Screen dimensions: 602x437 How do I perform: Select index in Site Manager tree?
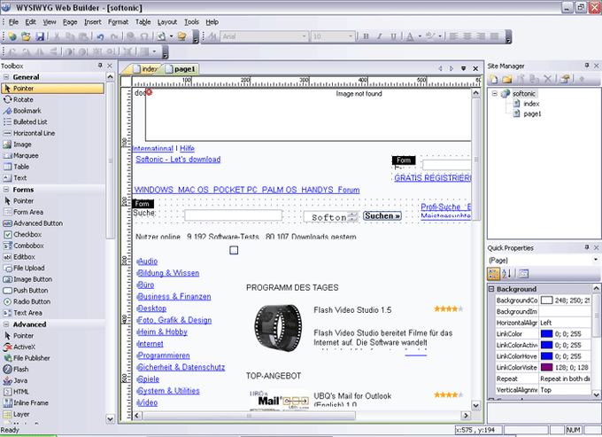pyautogui.click(x=531, y=104)
